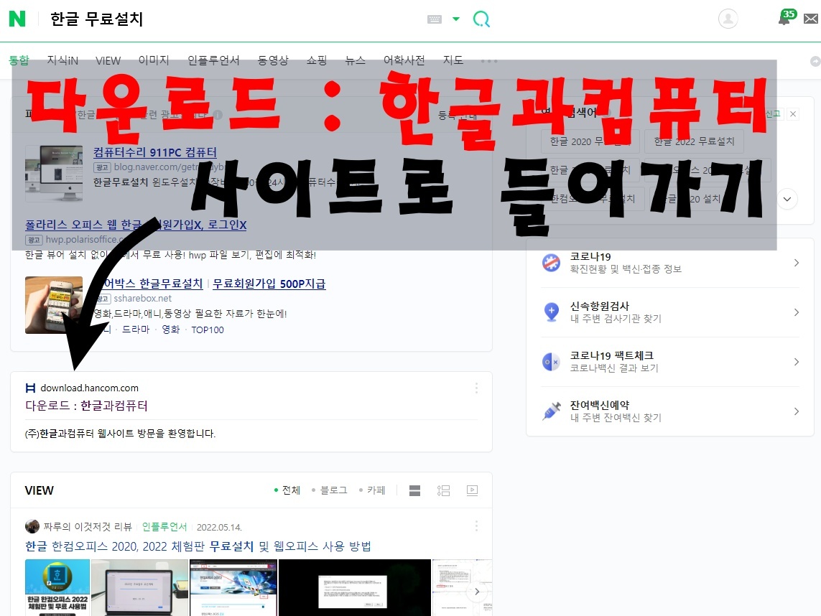Click the green Naver N logo
Viewport: 821px width, 616px height.
[x=17, y=19]
